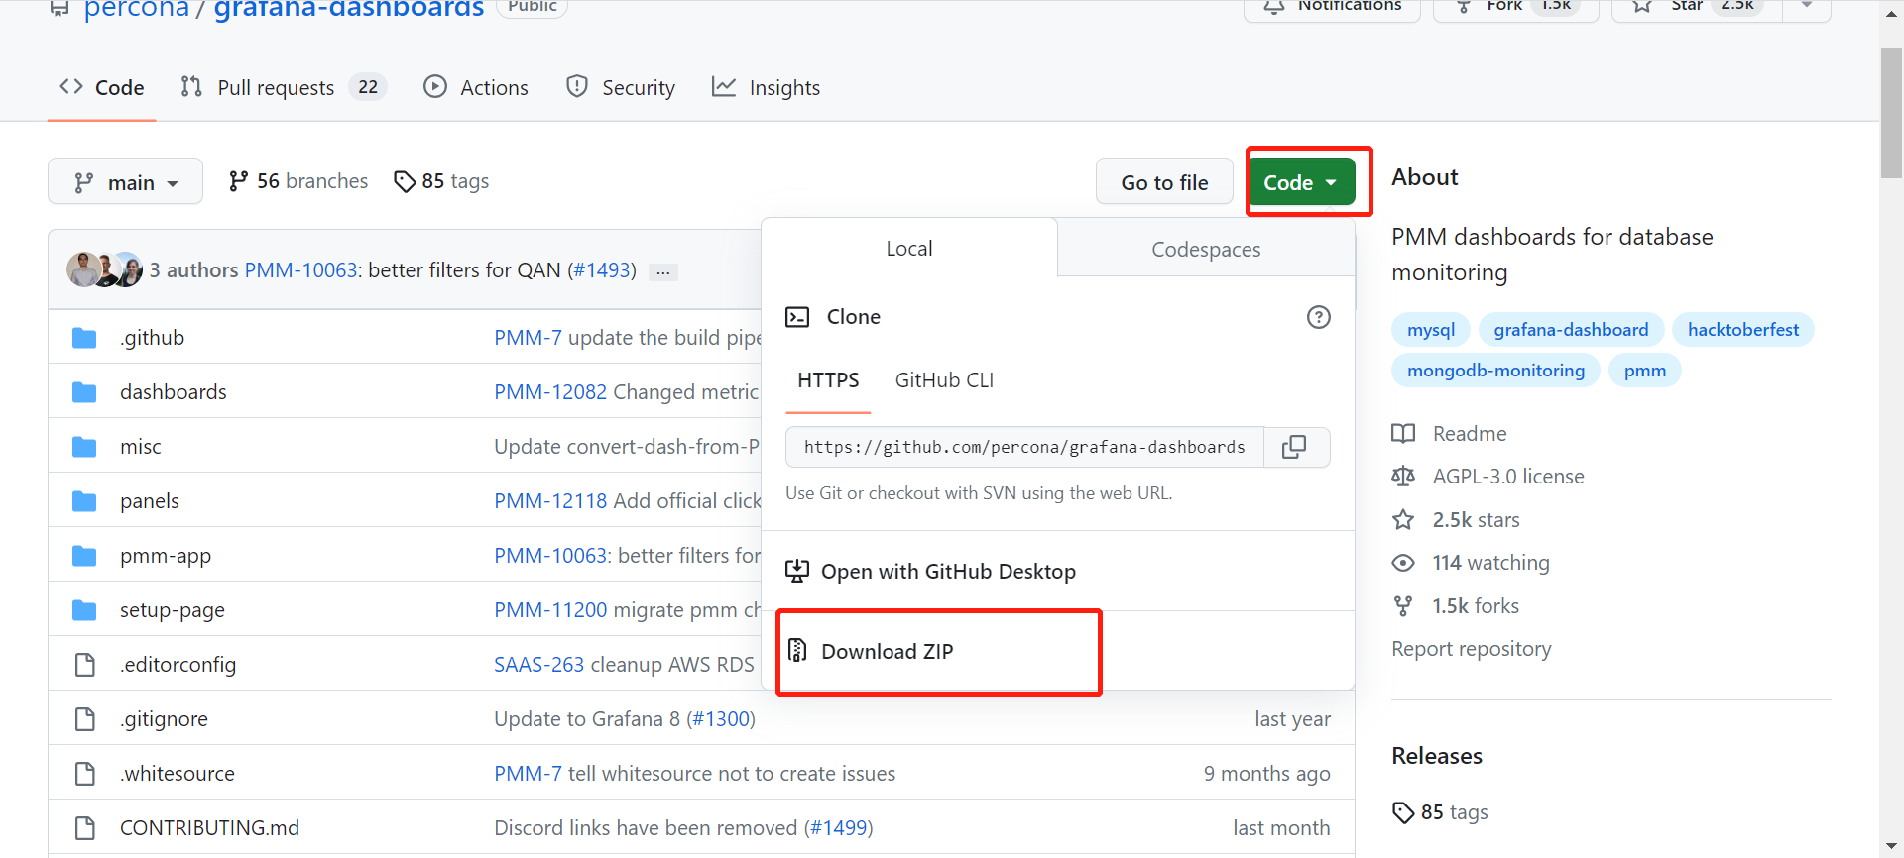
Task: Open the CONTRIBUTING.md file
Action: click(x=209, y=828)
